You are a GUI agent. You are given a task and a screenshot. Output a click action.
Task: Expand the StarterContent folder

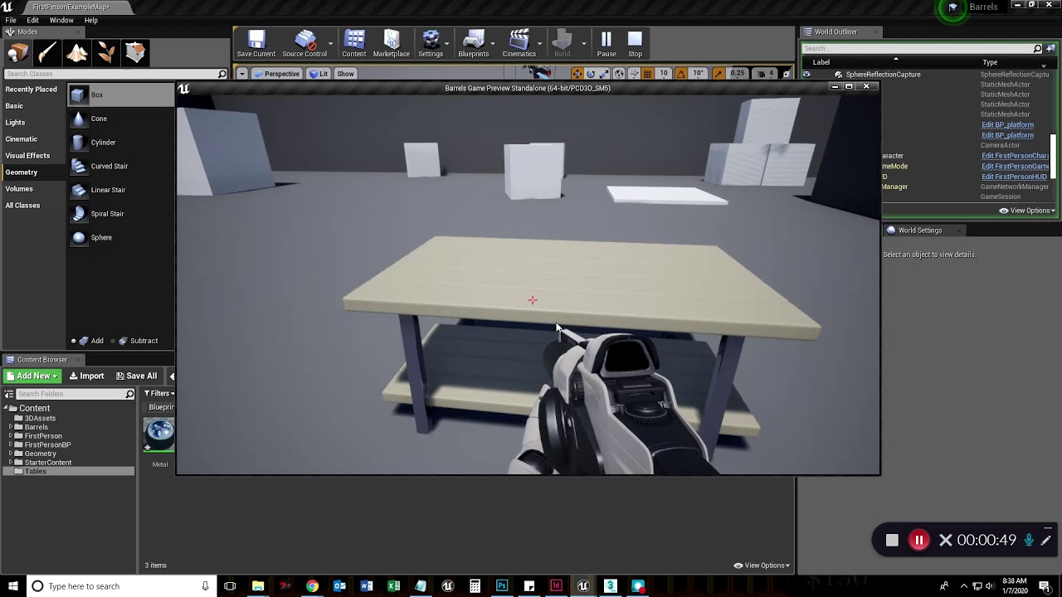(10, 463)
